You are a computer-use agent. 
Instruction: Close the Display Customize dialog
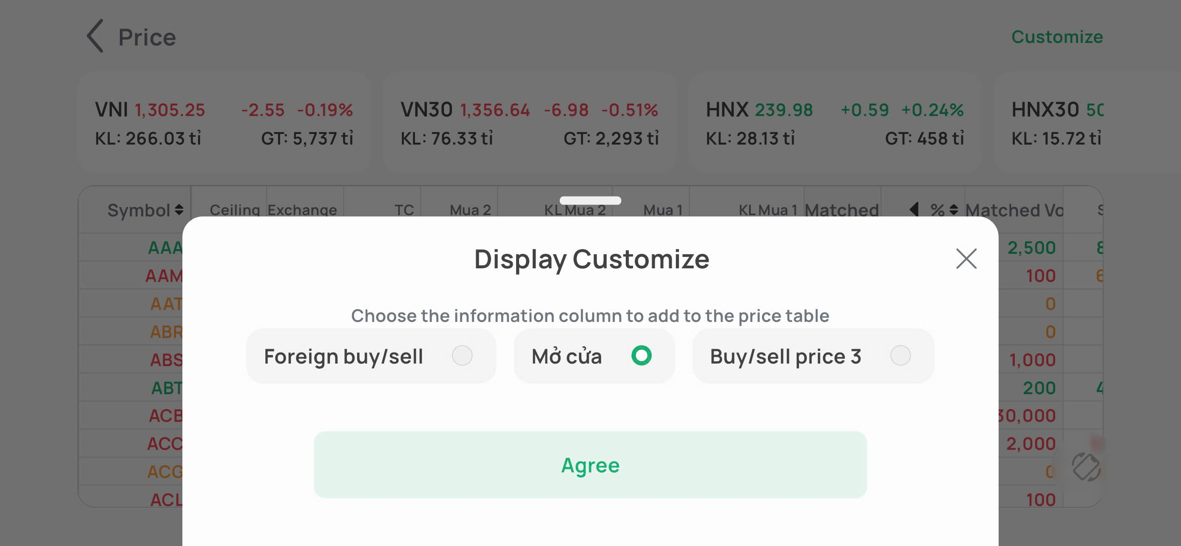coord(966,259)
